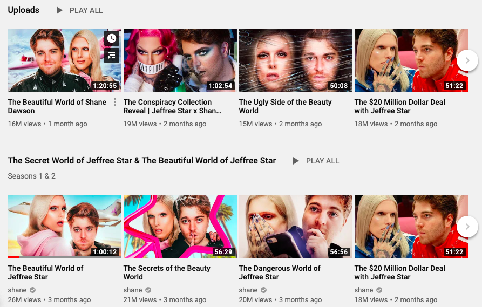Click 15M views • 2 months ago text
Screen dimensions: 482x307
click(x=280, y=124)
